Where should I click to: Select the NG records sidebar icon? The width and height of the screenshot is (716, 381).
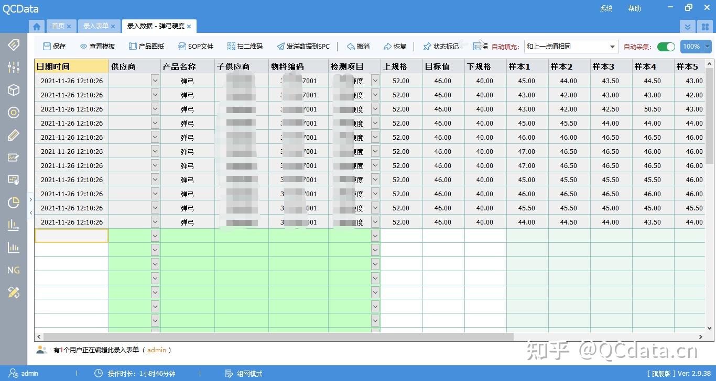[13, 270]
